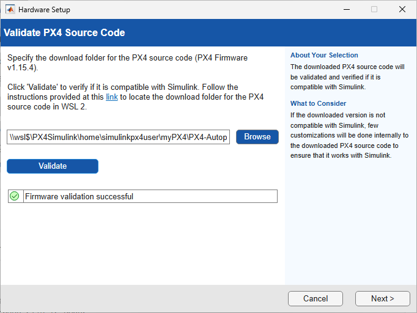
Task: Click the MATLAB logo in title bar
Action: [10, 9]
